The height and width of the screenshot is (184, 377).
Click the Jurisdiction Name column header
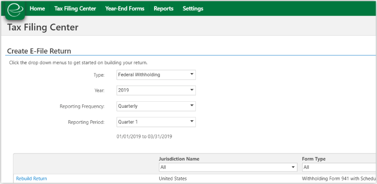[179, 159]
